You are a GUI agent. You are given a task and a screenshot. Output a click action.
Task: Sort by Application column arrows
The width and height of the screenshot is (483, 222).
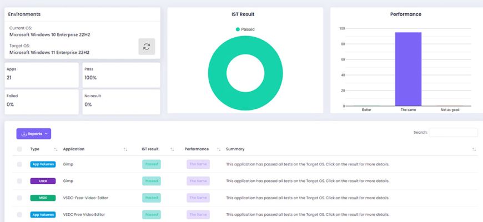[x=125, y=149]
